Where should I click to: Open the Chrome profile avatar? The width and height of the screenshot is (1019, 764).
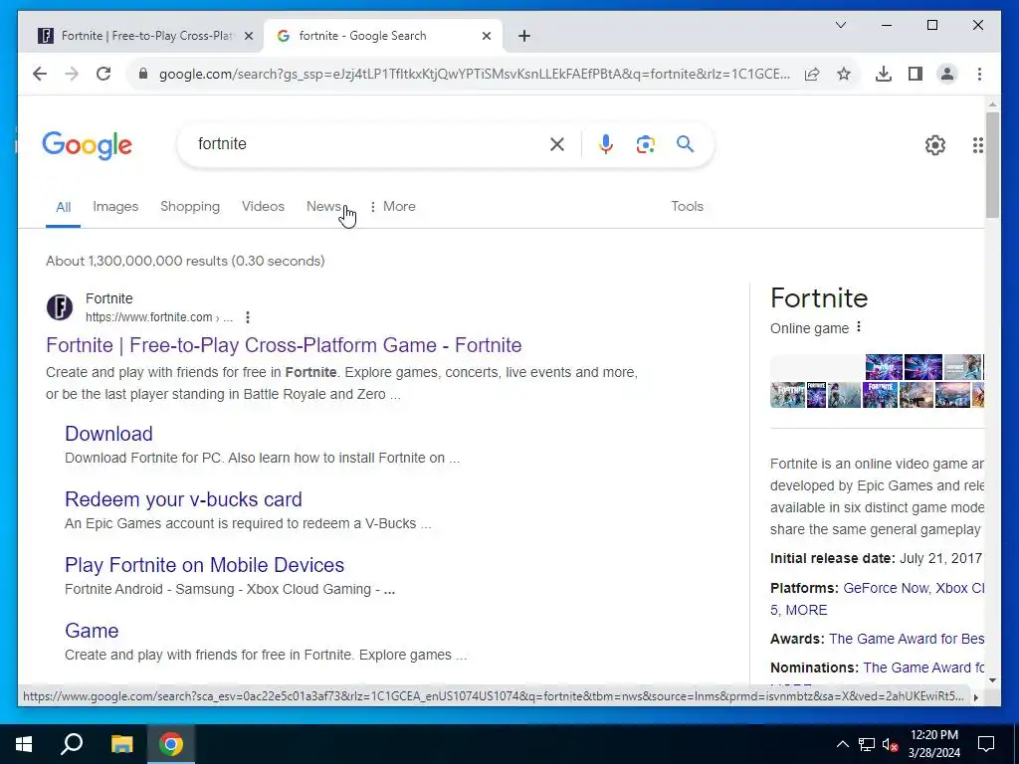(947, 74)
